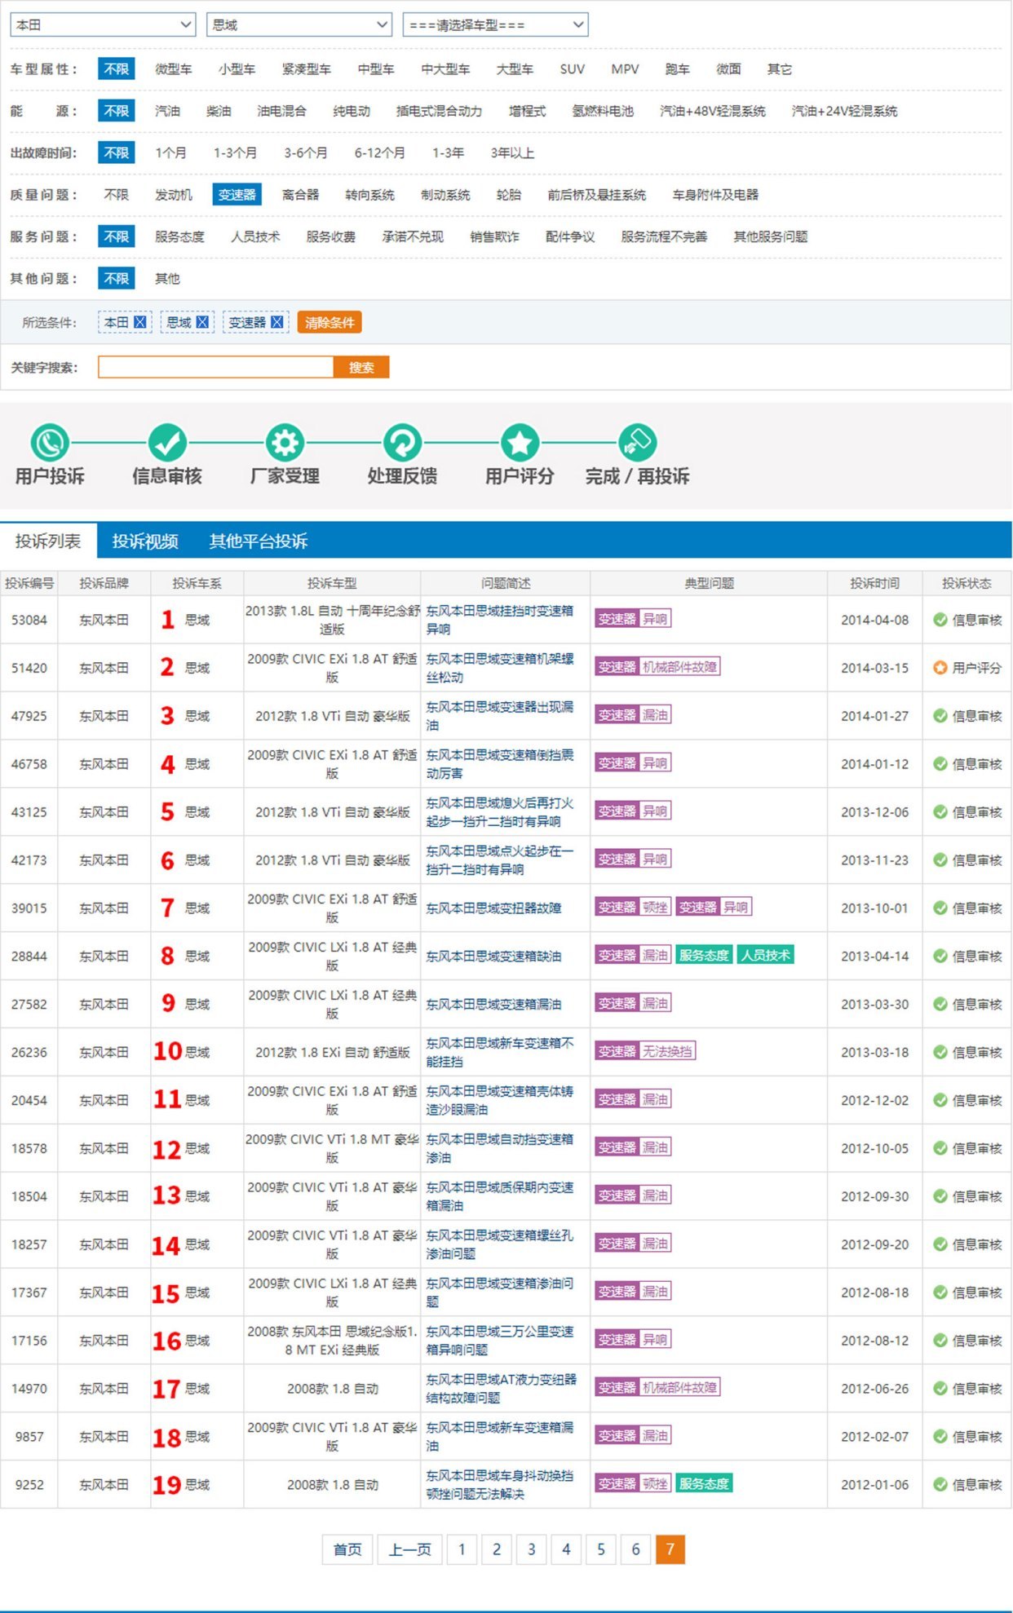Viewport: 1013px width, 1613px height.
Task: Remove the 本田 filter with its X icon
Action: [x=140, y=322]
